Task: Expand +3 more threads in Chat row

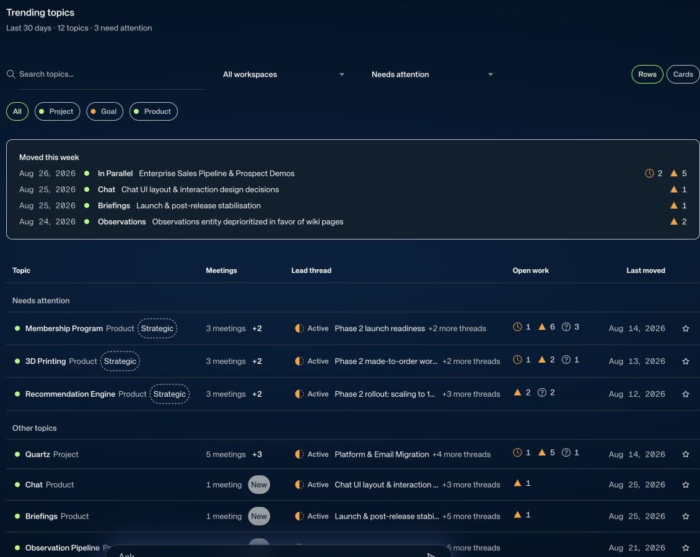Action: click(471, 485)
